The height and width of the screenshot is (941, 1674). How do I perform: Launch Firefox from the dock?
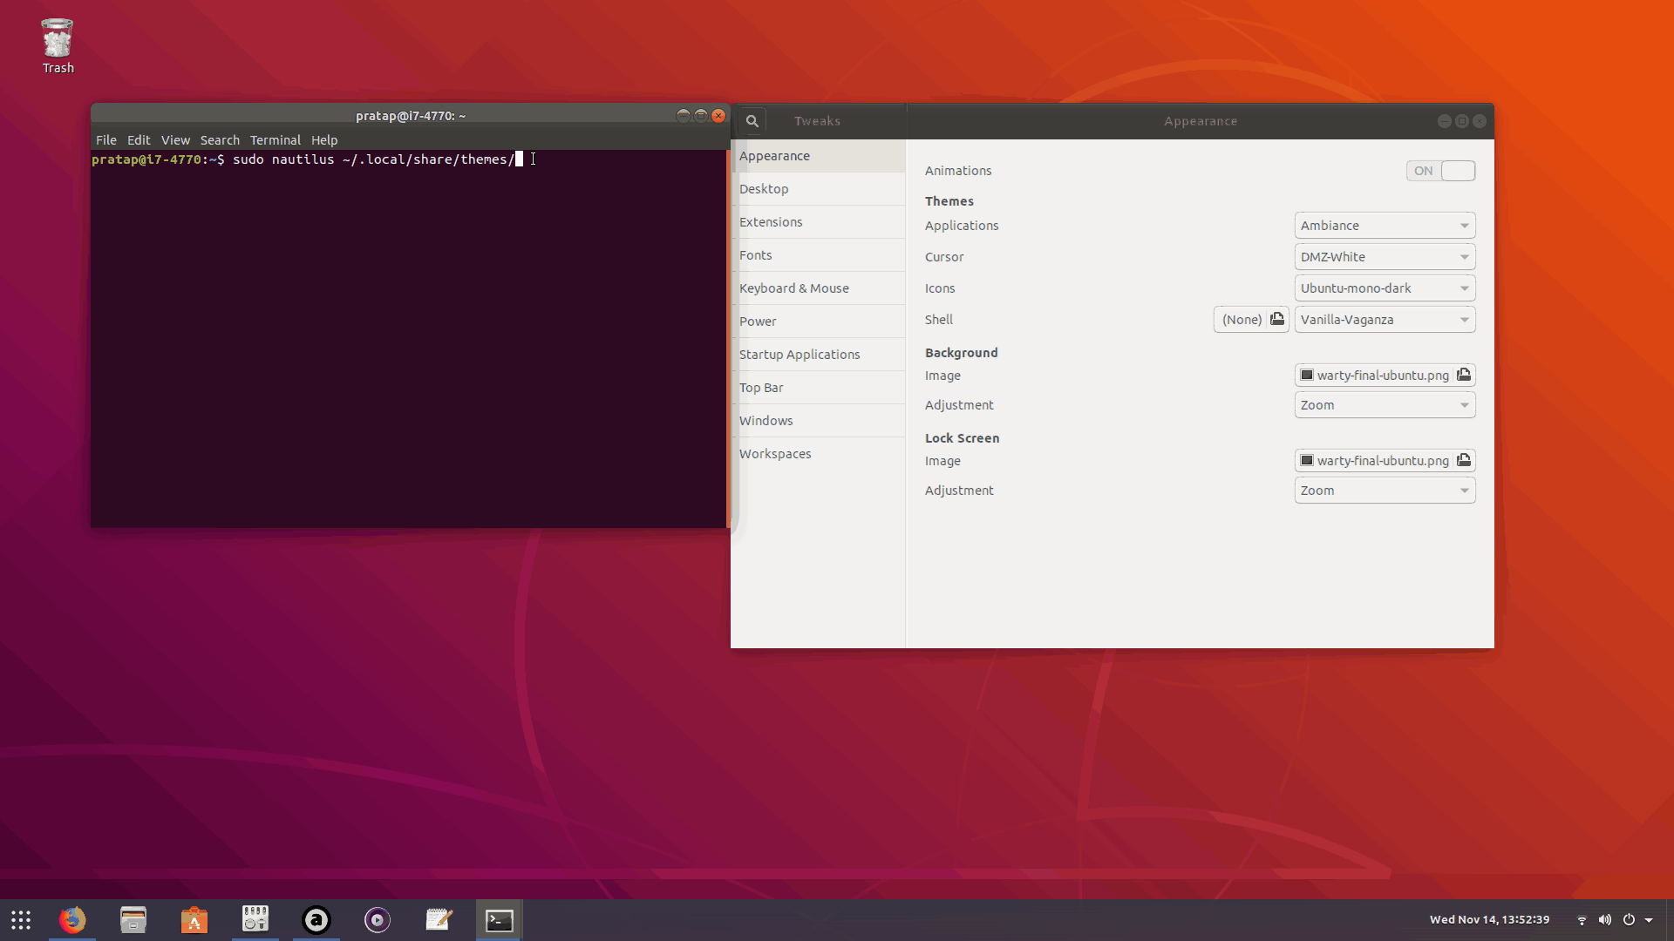(72, 919)
